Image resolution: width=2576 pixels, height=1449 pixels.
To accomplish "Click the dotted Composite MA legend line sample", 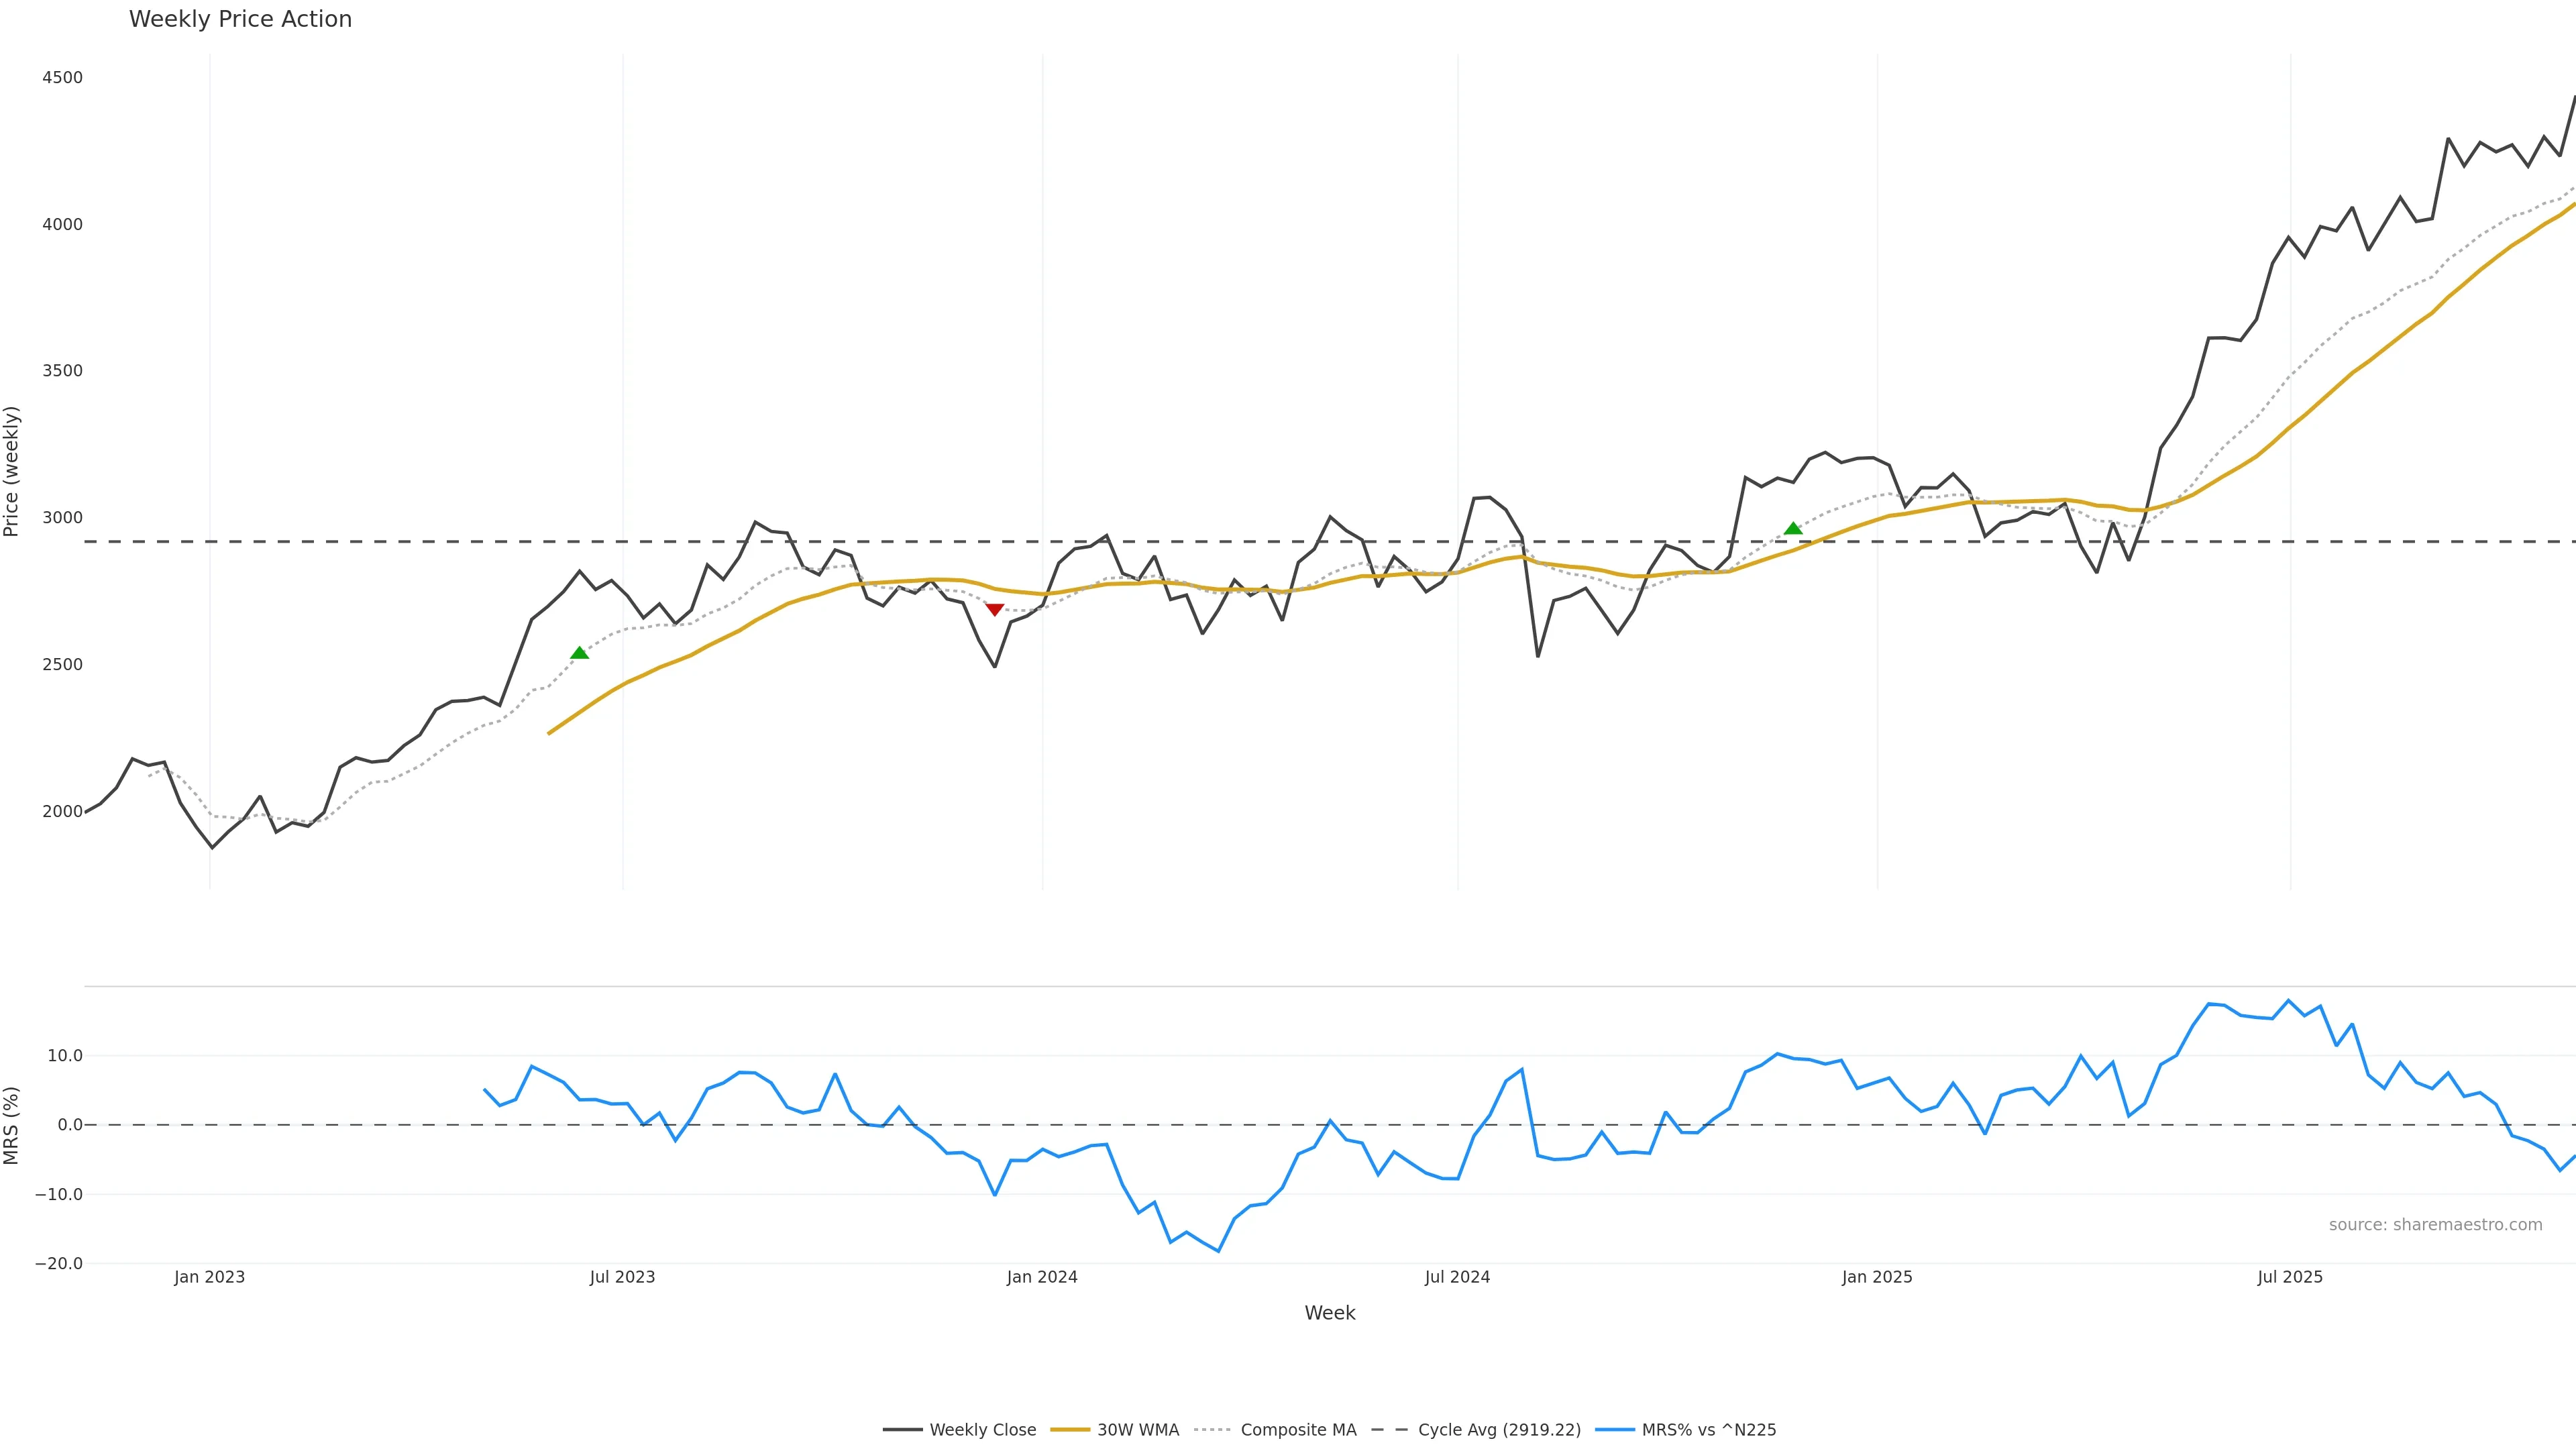I will click(1212, 1430).
